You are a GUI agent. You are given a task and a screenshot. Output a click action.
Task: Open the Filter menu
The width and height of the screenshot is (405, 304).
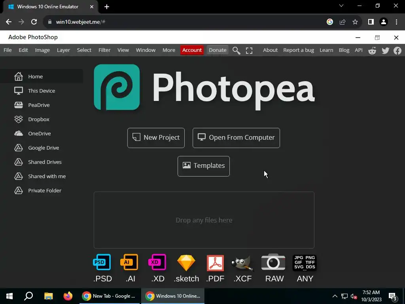(x=104, y=50)
